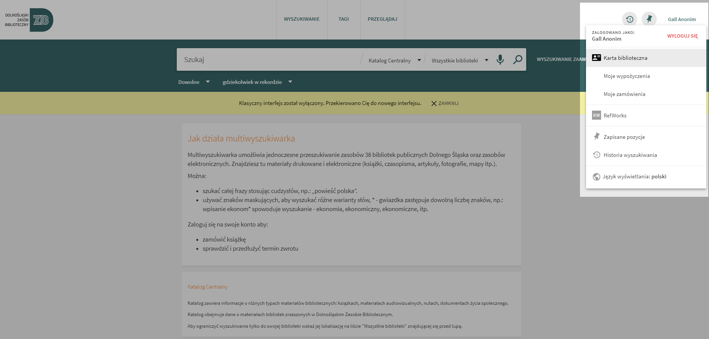Open Historia wyszukiwania menu entry
The width and height of the screenshot is (709, 339).
point(646,155)
